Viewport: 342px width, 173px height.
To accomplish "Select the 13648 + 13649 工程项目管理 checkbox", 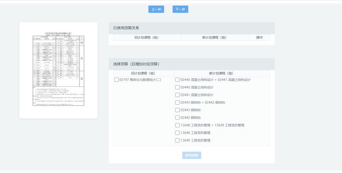I will coord(178,125).
